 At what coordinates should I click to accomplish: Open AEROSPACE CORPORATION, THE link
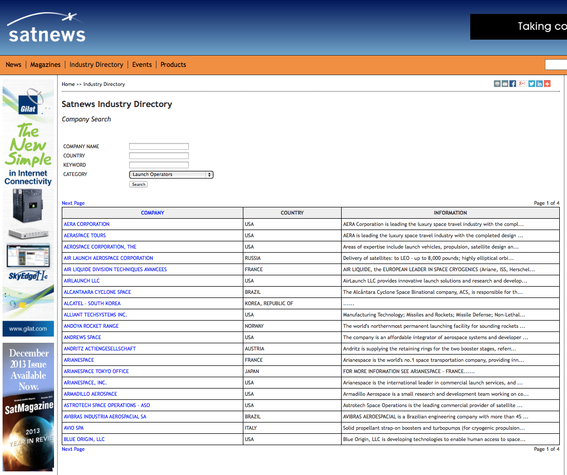(x=100, y=247)
